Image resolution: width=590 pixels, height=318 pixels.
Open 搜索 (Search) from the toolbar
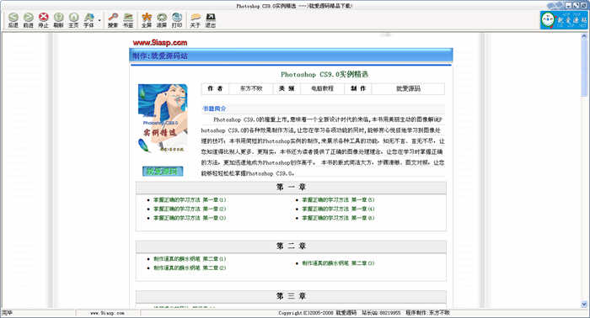click(113, 20)
